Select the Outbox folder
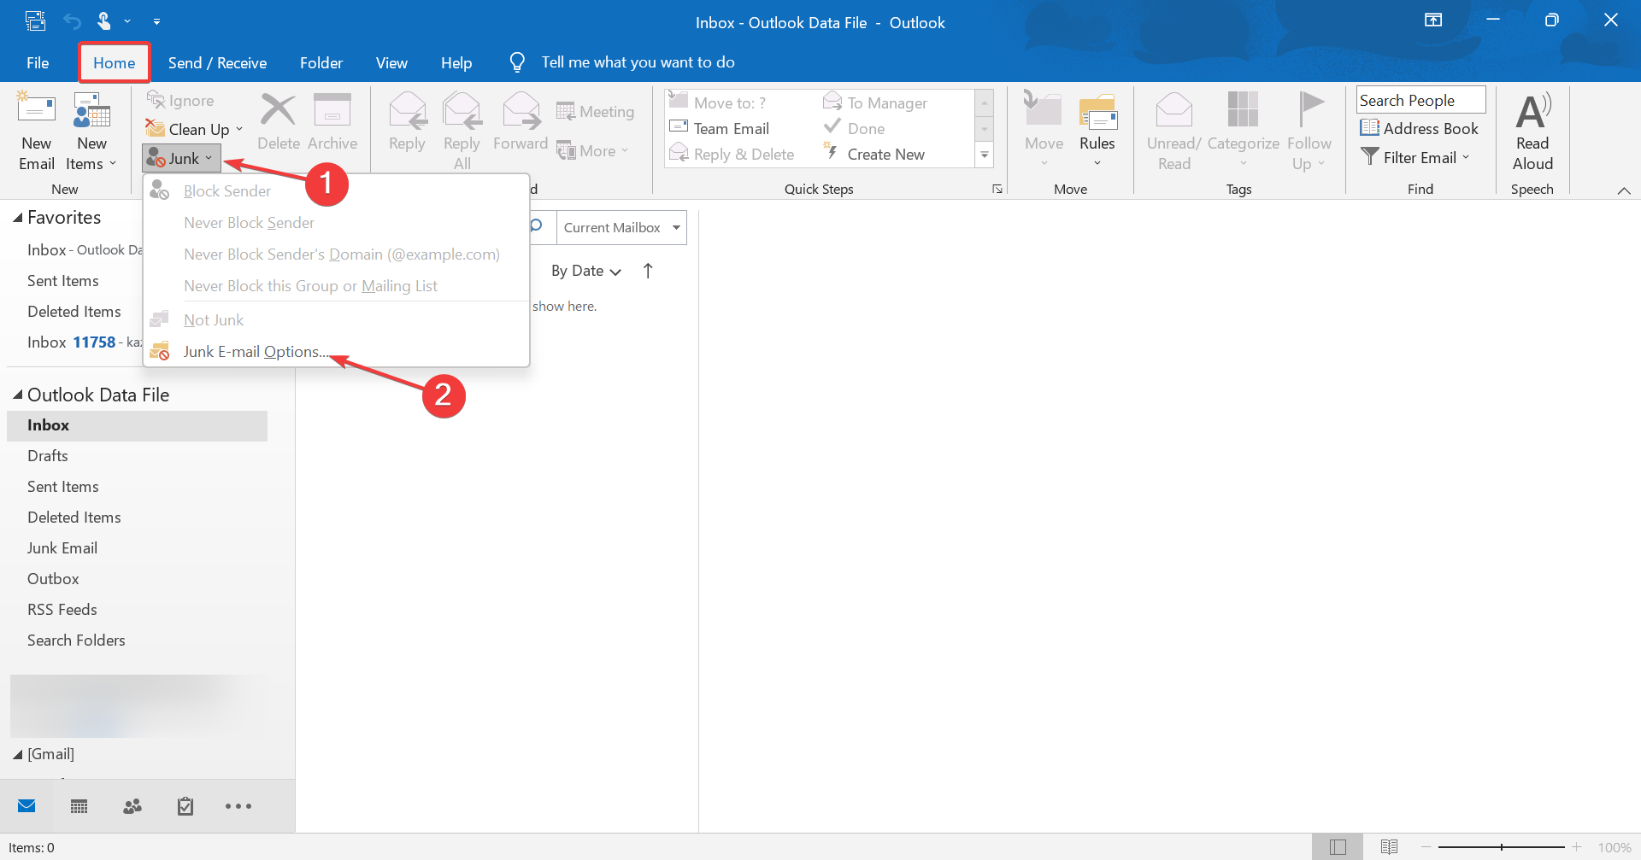The image size is (1641, 860). pos(137,579)
